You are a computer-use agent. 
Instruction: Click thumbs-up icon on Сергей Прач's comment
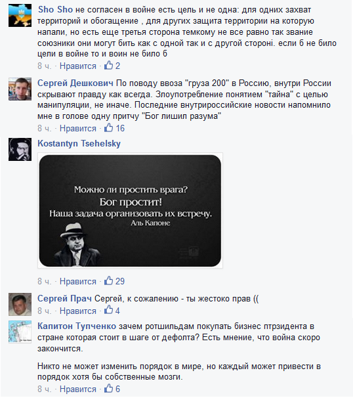coord(108,310)
